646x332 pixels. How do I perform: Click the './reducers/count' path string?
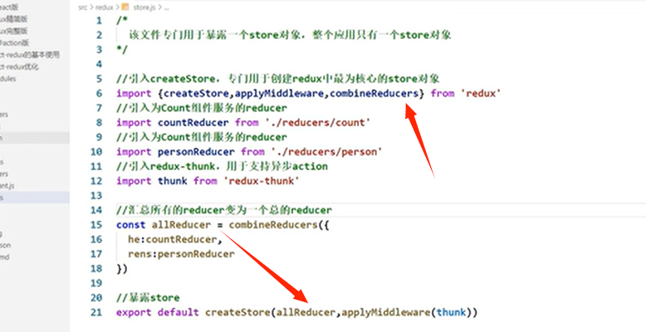(x=318, y=123)
